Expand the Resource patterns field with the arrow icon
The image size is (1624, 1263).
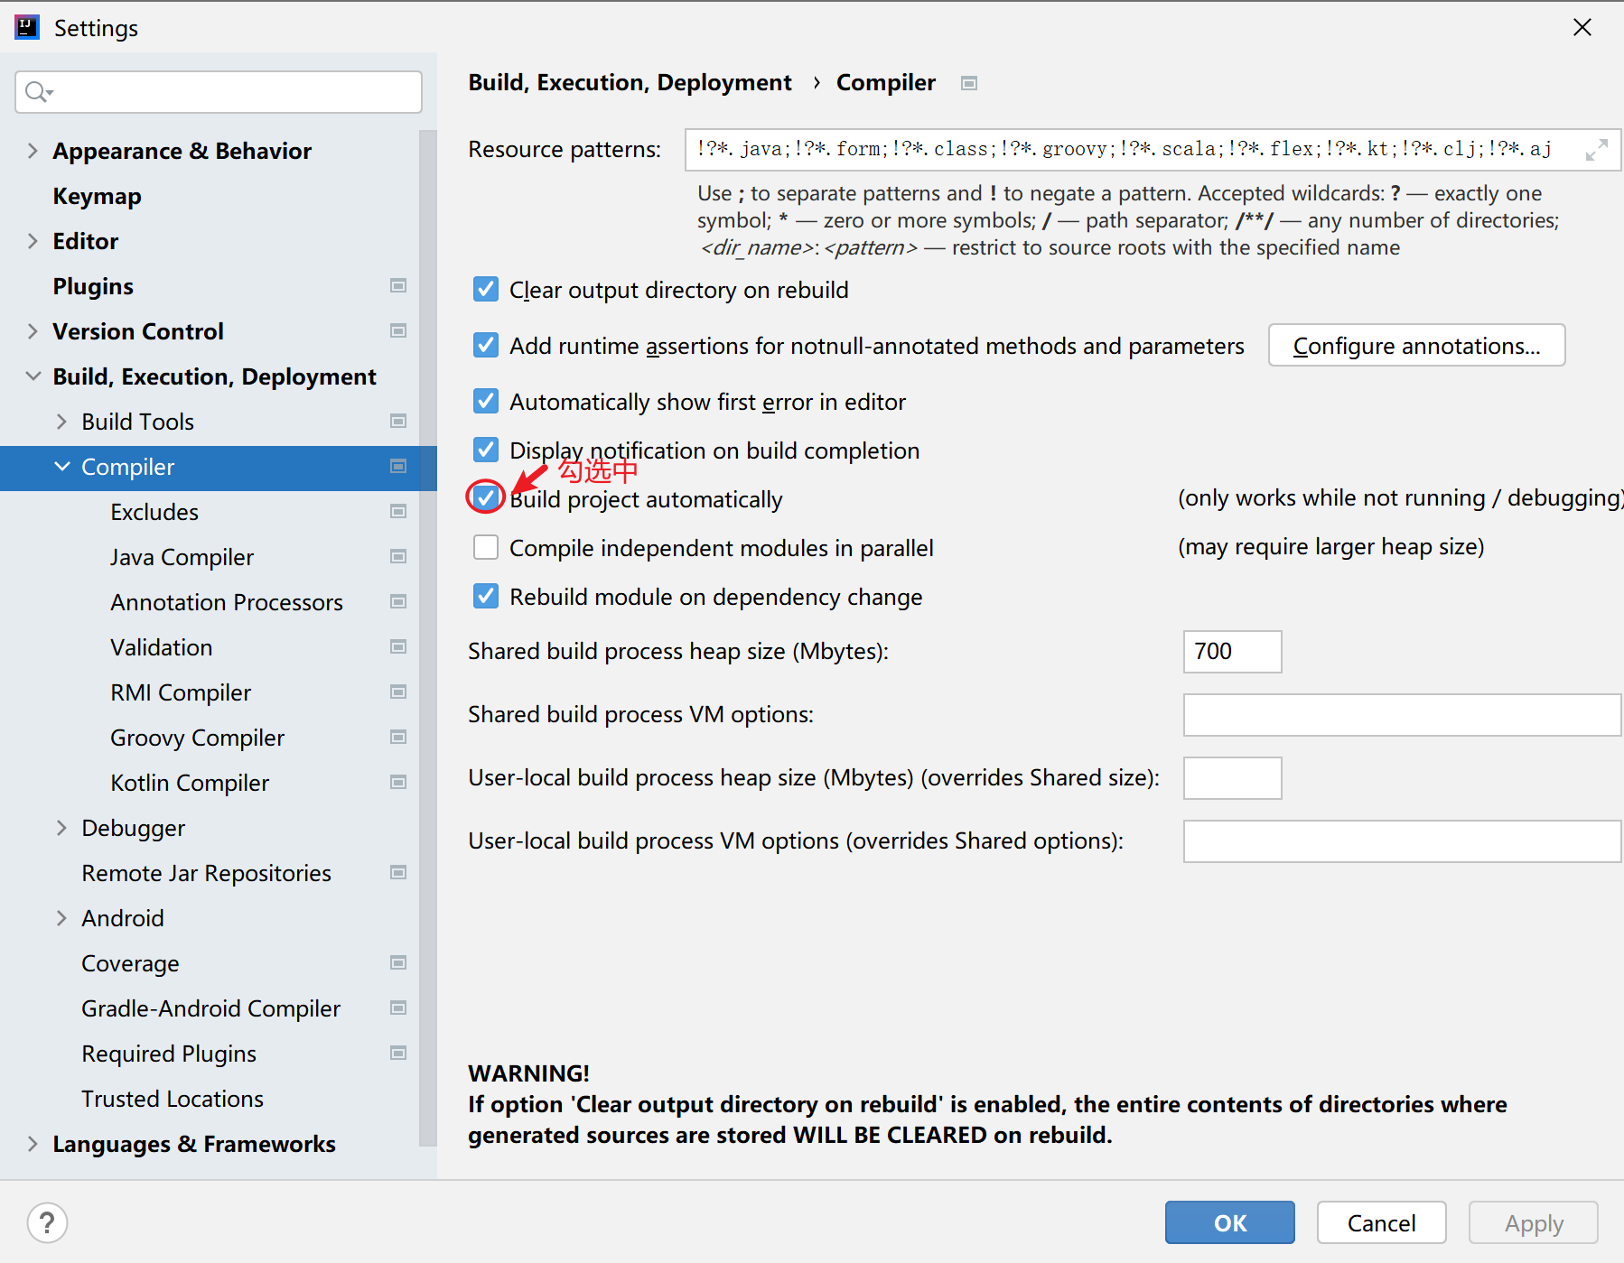click(1597, 150)
